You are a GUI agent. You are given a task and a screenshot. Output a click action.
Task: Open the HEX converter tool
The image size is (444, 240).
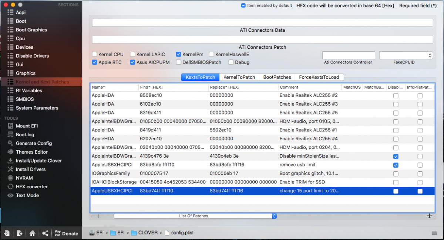click(x=31, y=186)
